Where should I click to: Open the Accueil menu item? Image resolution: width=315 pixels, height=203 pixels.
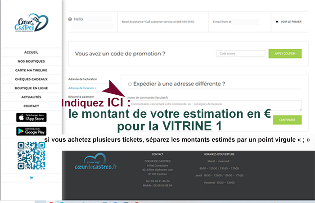pyautogui.click(x=31, y=52)
